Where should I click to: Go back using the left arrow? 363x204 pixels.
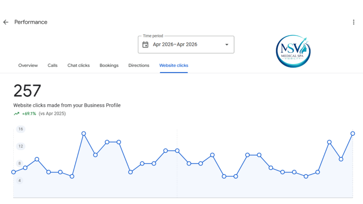click(6, 22)
